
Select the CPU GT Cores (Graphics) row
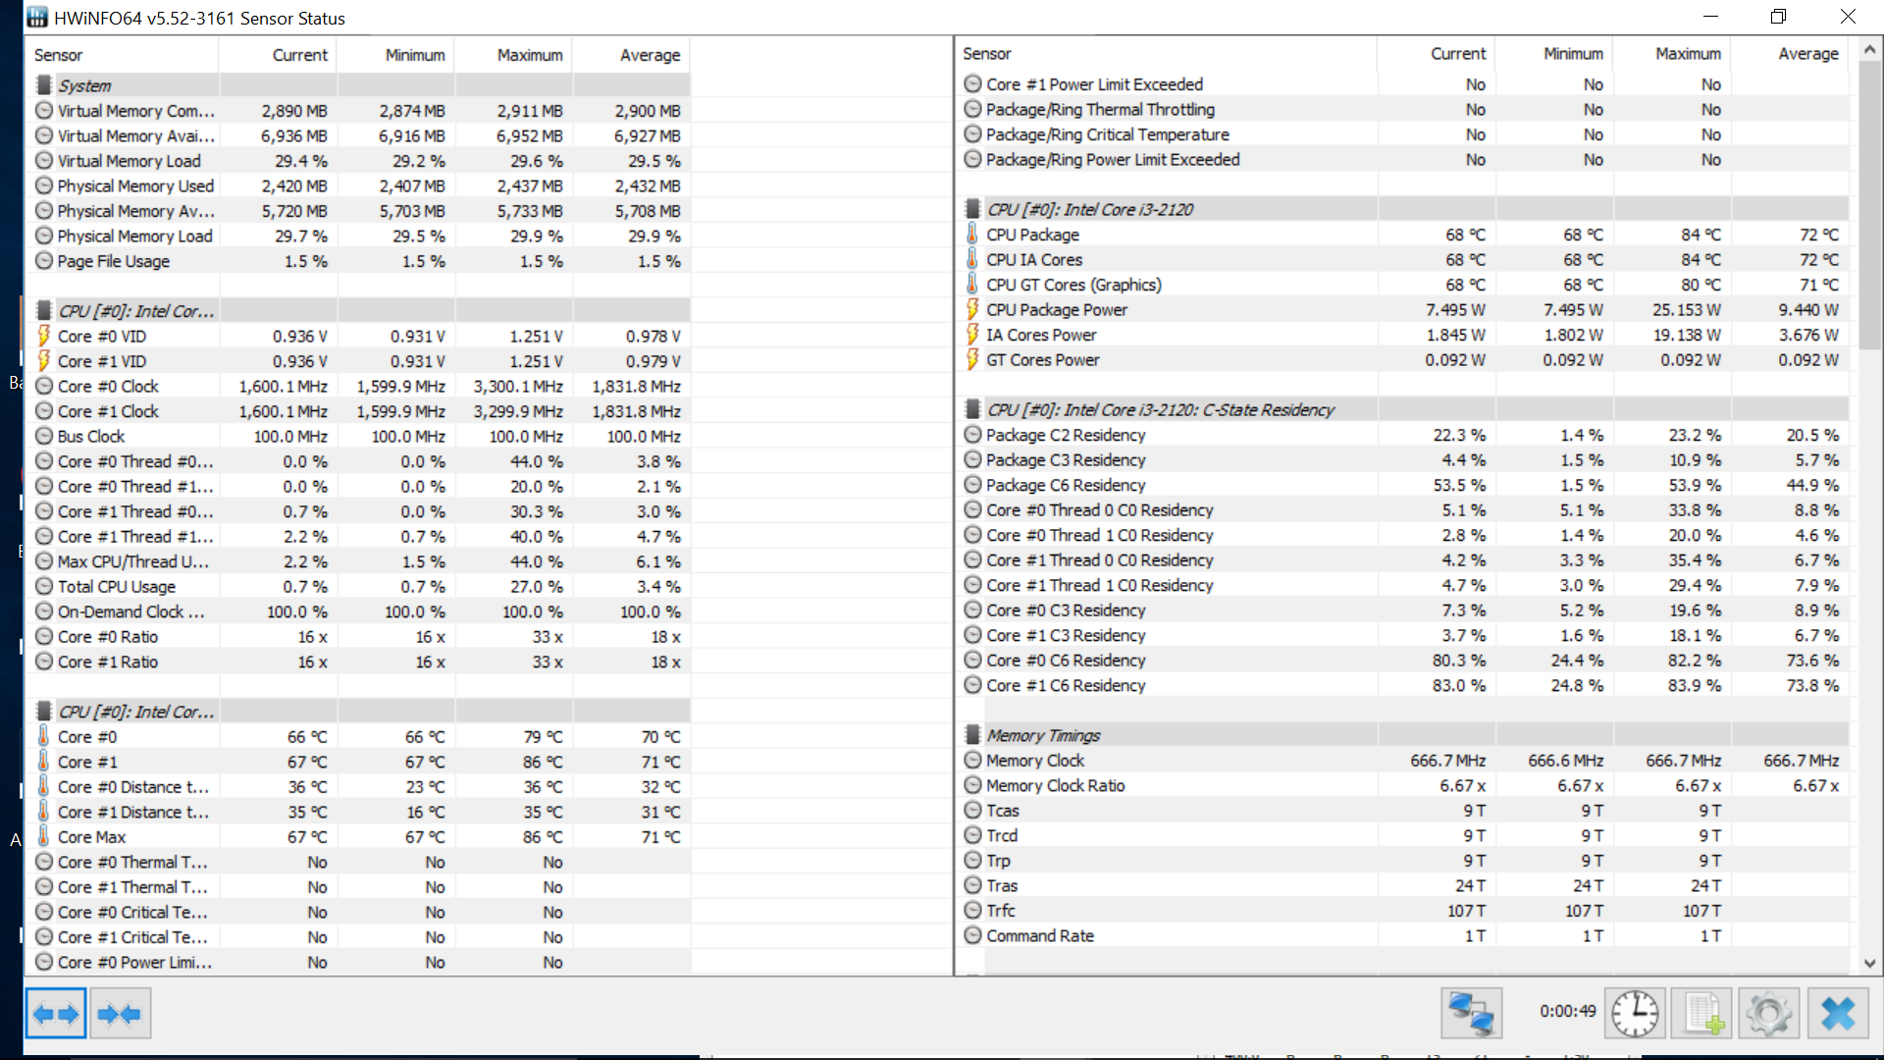click(1403, 285)
